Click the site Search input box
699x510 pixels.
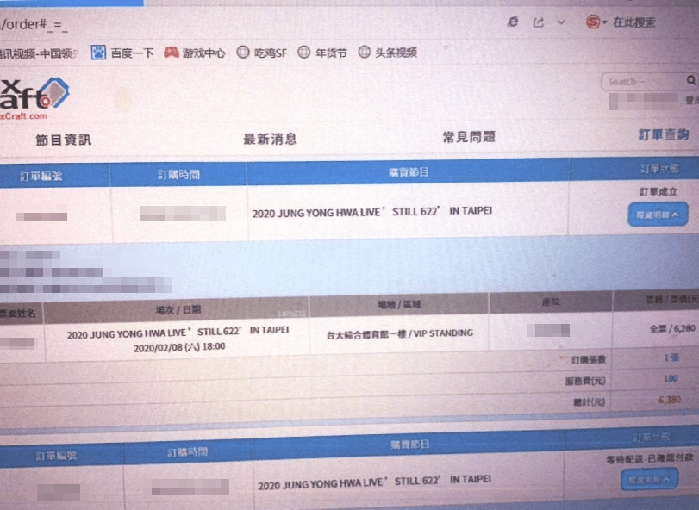(643, 82)
